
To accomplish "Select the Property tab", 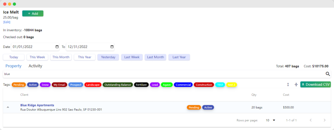I will 13,66.
